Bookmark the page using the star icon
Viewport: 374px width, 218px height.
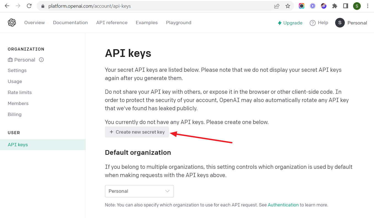point(288,6)
